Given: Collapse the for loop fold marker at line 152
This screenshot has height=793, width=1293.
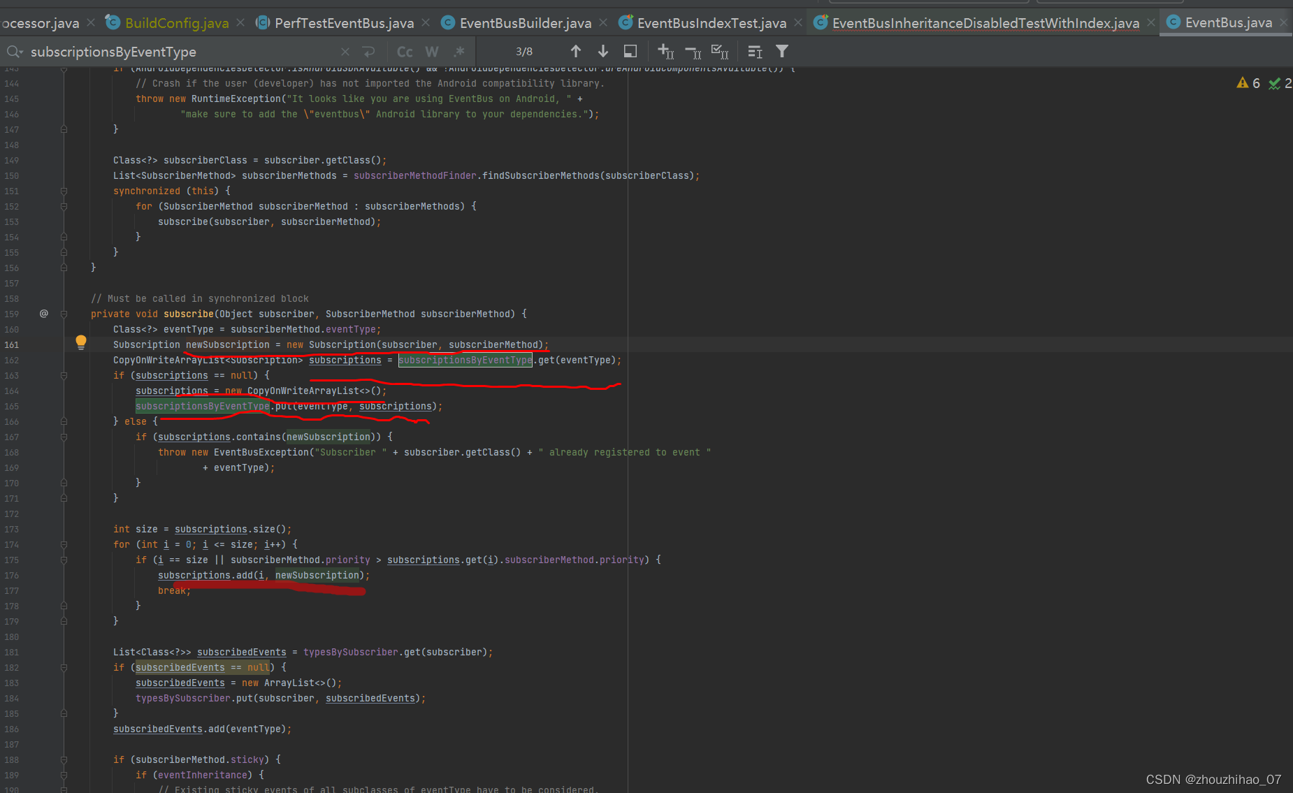Looking at the screenshot, I should [x=64, y=206].
